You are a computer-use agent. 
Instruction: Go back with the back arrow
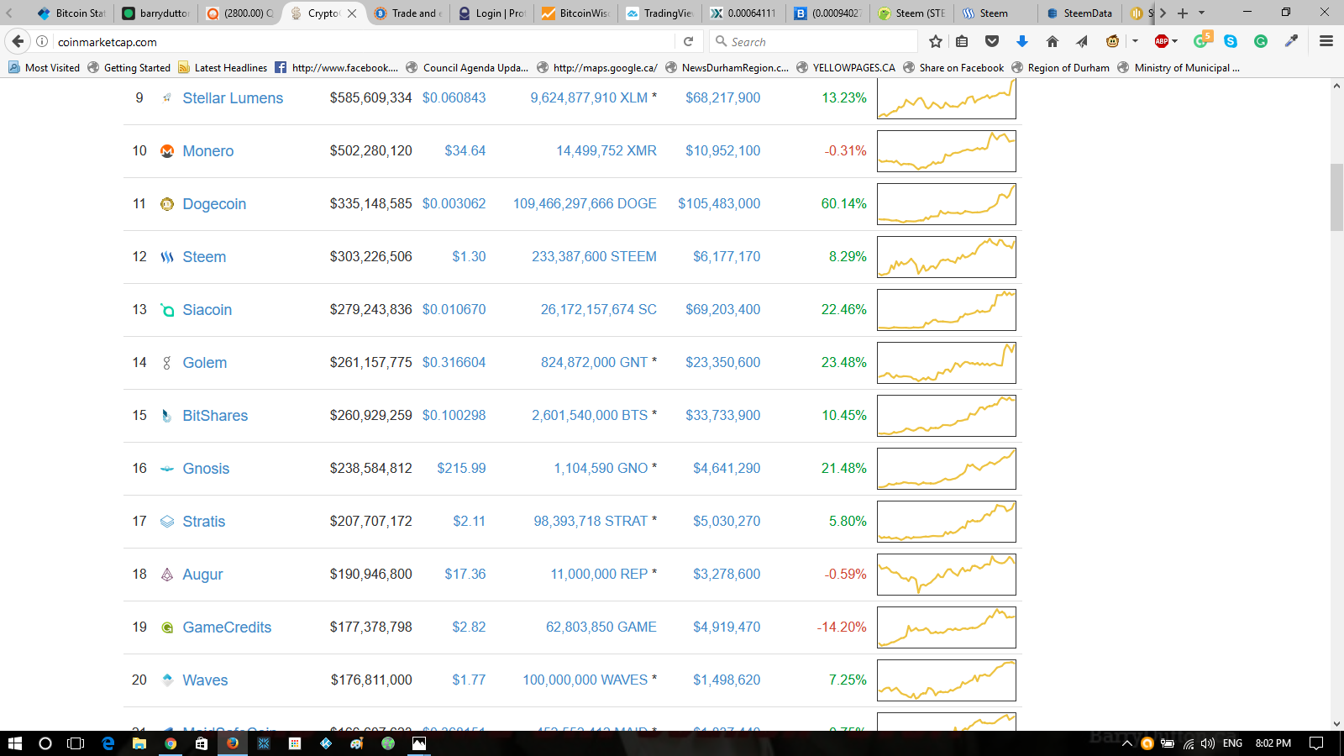18,41
